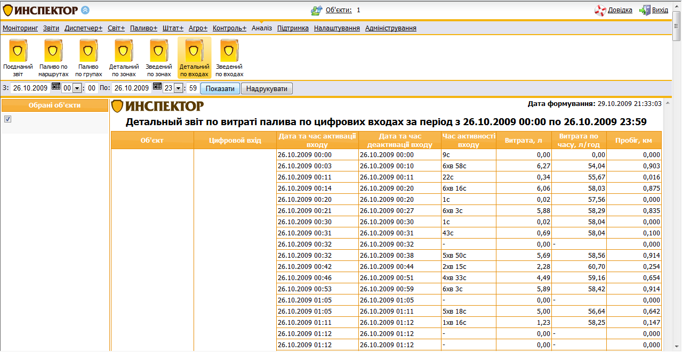Image resolution: width=682 pixels, height=352 pixels.
Task: Click the consumption value 6,27
Action: pyautogui.click(x=524, y=166)
